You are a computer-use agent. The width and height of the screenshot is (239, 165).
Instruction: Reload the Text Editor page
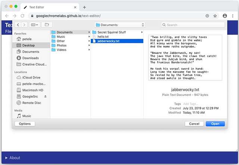tap(22, 16)
